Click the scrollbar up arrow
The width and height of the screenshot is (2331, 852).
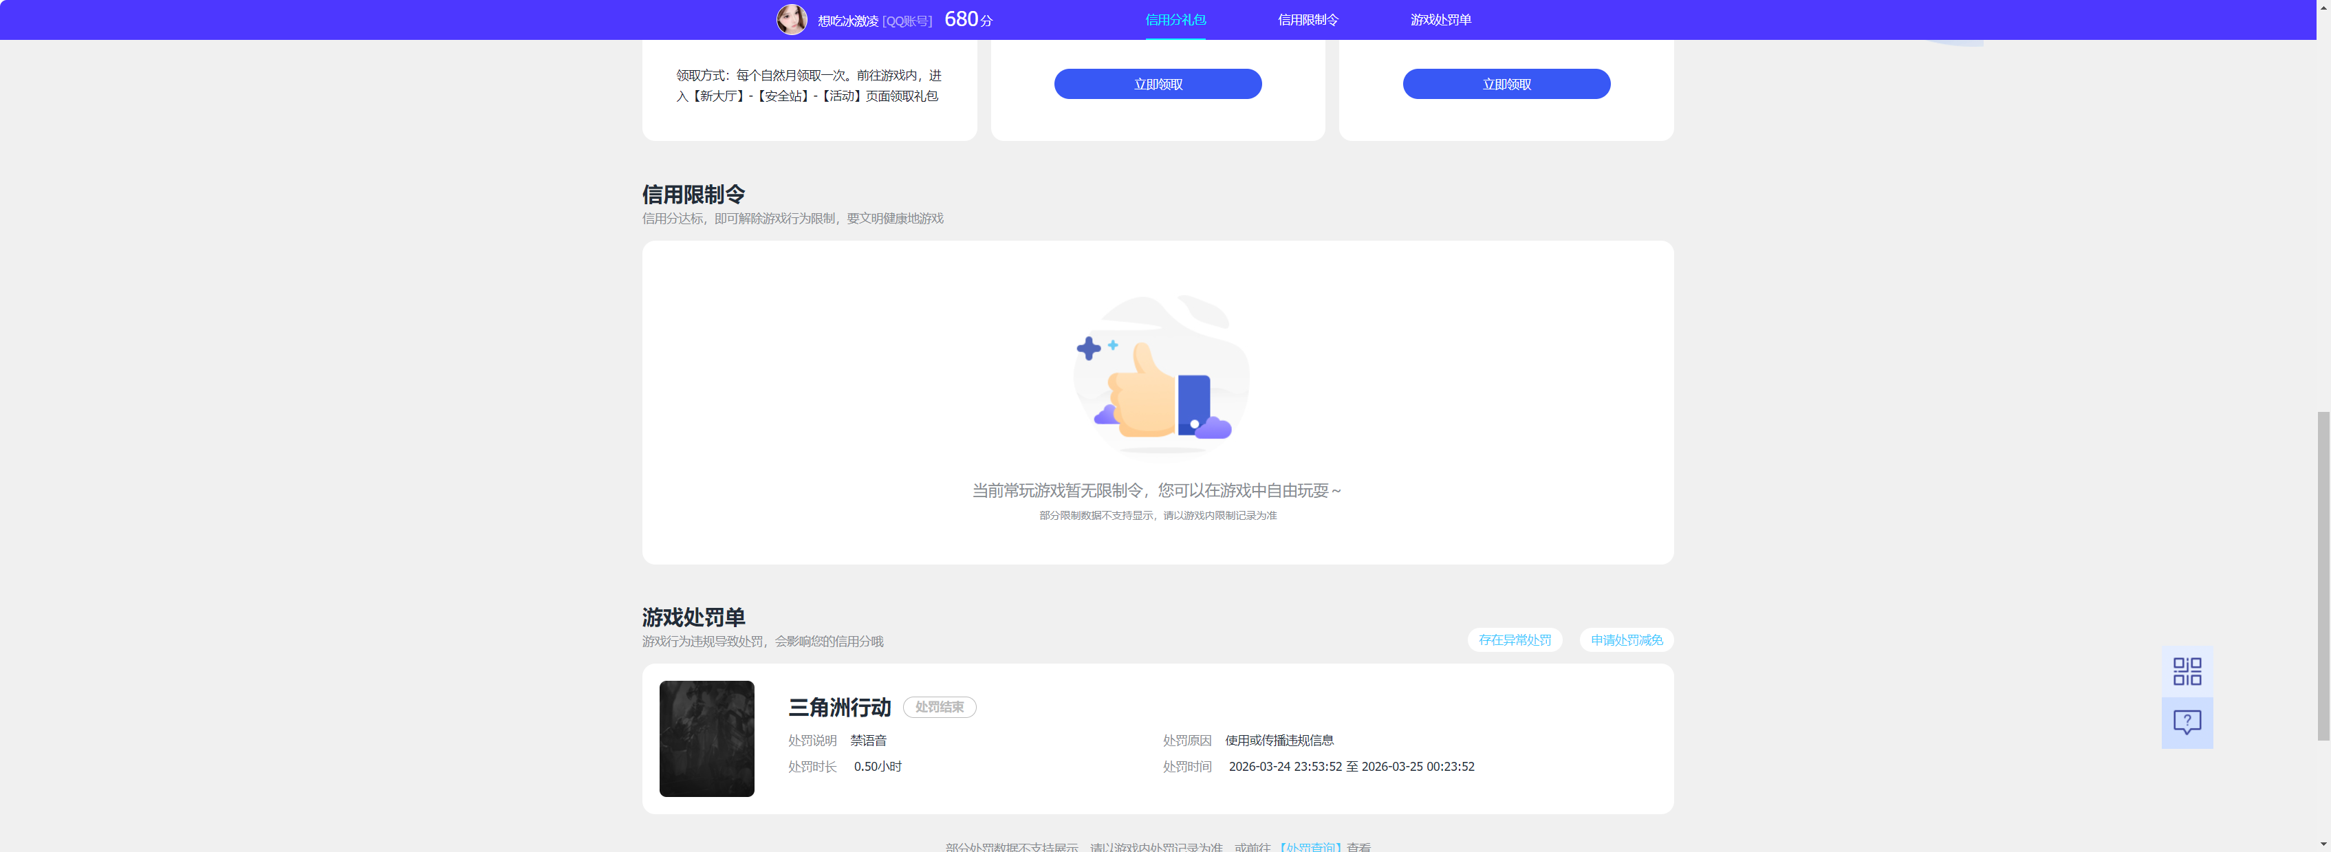[2323, 6]
